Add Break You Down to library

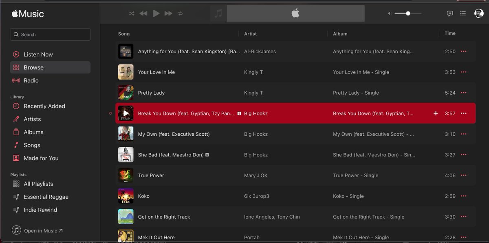click(x=436, y=113)
